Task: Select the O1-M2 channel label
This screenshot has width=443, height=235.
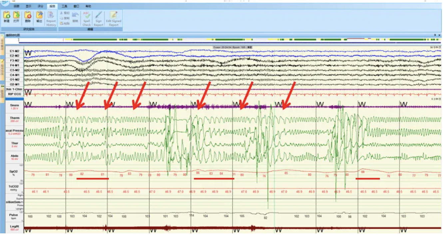Action: pyautogui.click(x=15, y=80)
